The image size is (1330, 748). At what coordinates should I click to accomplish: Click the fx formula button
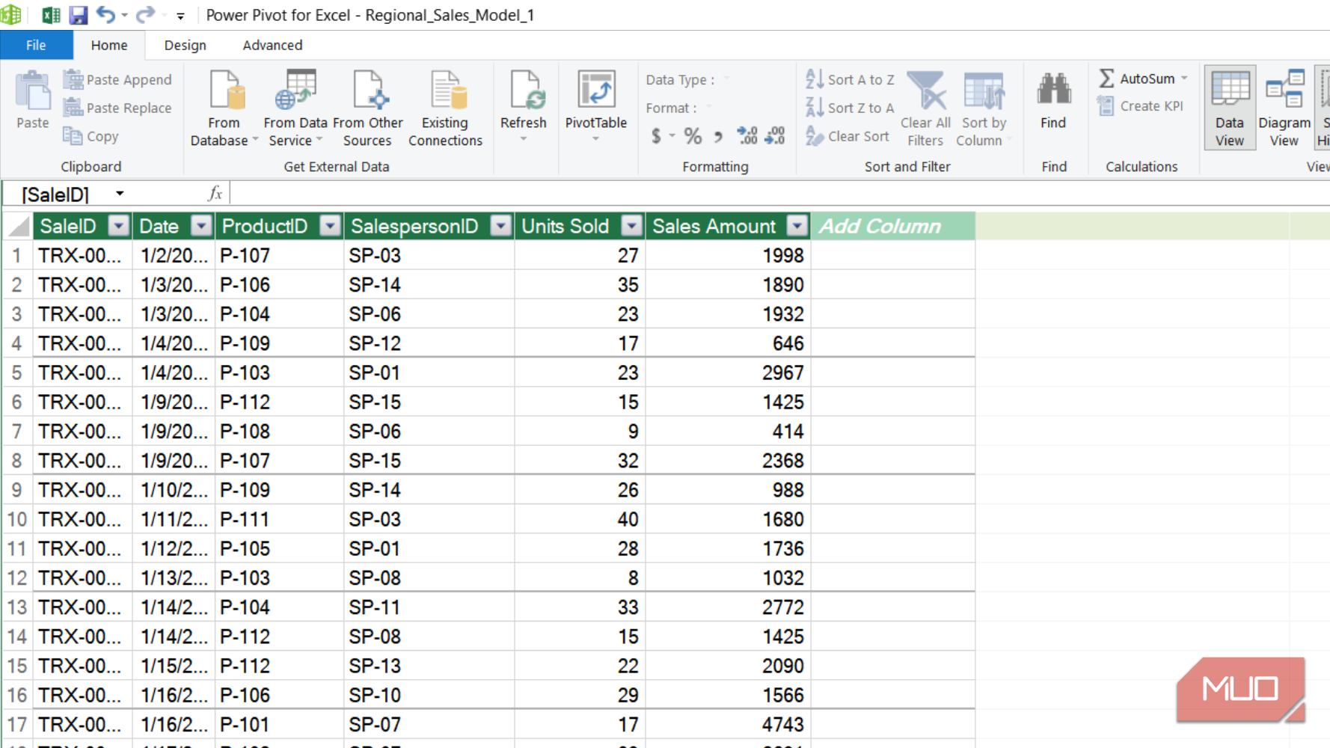coord(215,194)
